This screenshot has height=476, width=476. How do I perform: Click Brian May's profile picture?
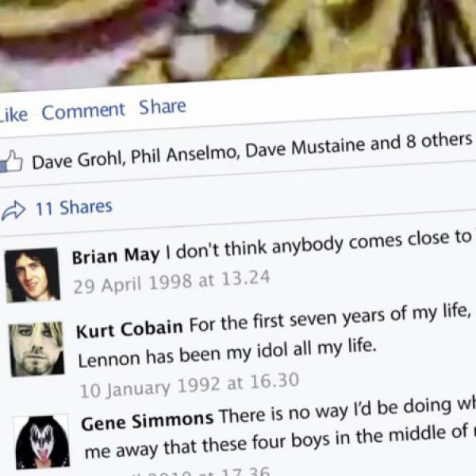point(33,275)
